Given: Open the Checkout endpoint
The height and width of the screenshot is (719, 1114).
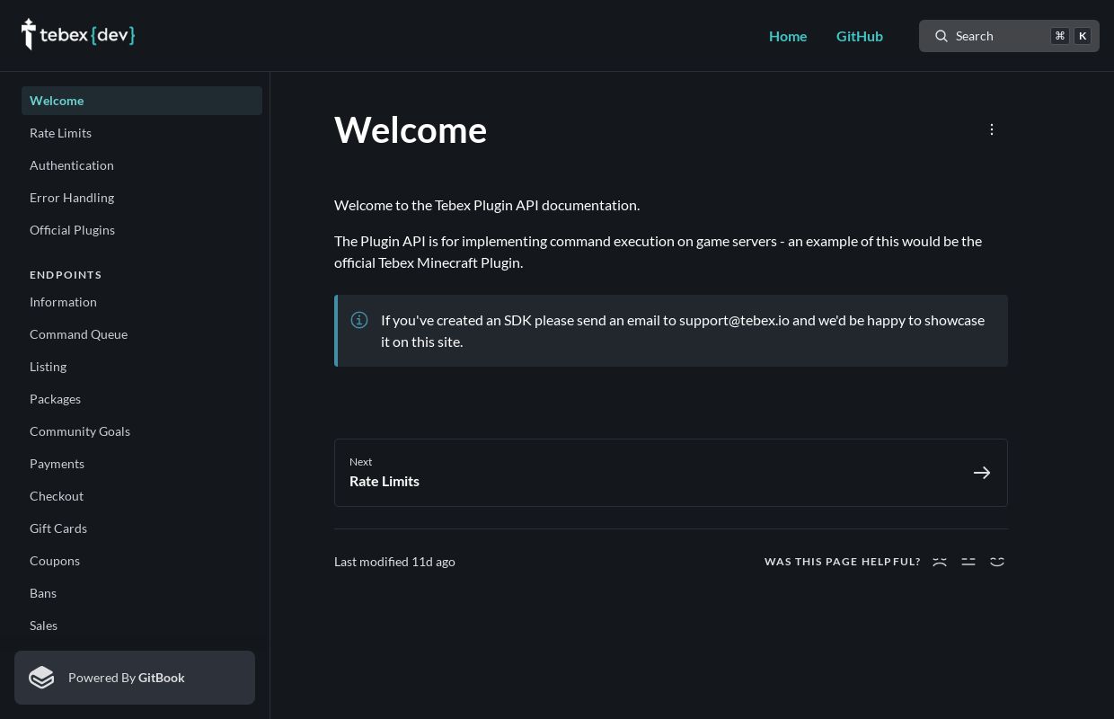Looking at the screenshot, I should point(142,496).
